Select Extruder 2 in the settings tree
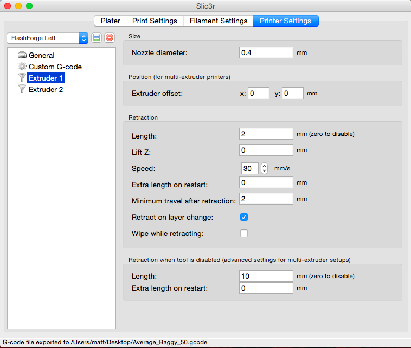 point(46,89)
